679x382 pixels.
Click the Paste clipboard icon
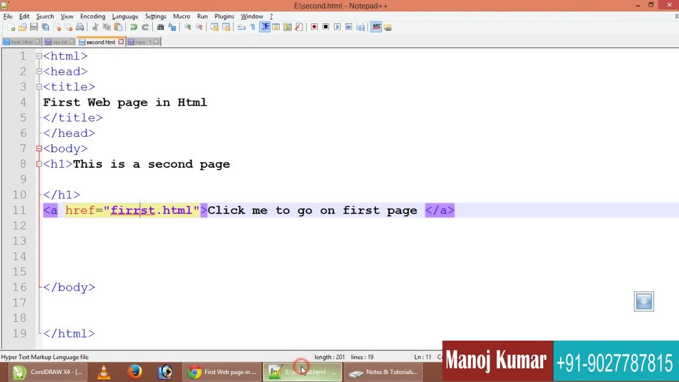[x=118, y=27]
